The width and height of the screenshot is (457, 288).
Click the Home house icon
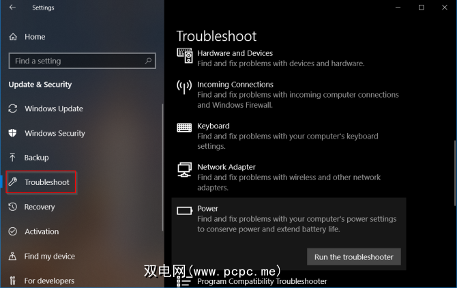13,37
